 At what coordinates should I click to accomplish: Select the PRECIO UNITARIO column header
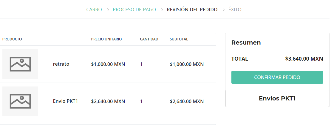[106, 39]
